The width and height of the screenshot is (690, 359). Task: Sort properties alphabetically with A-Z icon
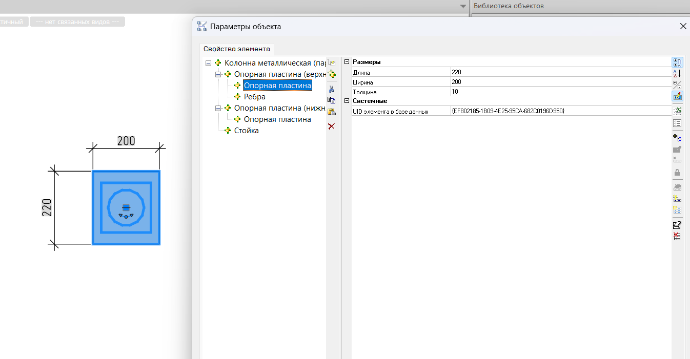point(677,73)
